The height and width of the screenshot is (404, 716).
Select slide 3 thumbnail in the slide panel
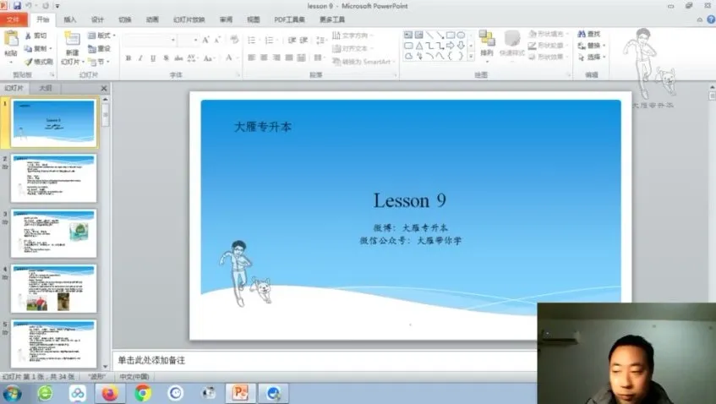(x=53, y=233)
